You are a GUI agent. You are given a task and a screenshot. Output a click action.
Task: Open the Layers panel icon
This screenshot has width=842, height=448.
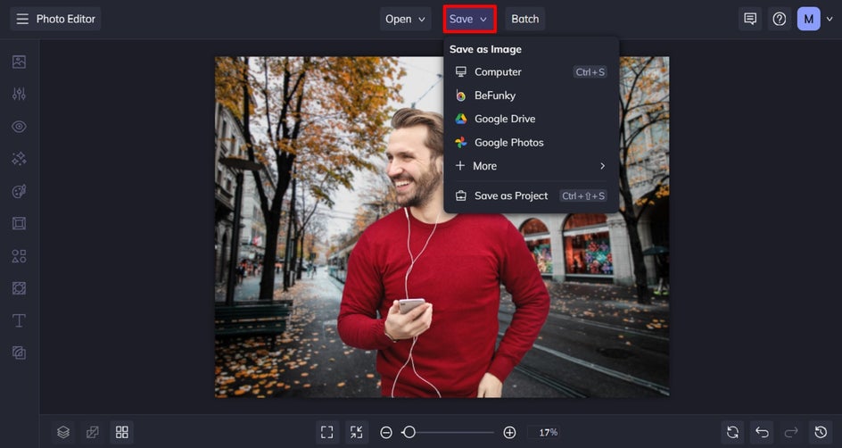(63, 432)
